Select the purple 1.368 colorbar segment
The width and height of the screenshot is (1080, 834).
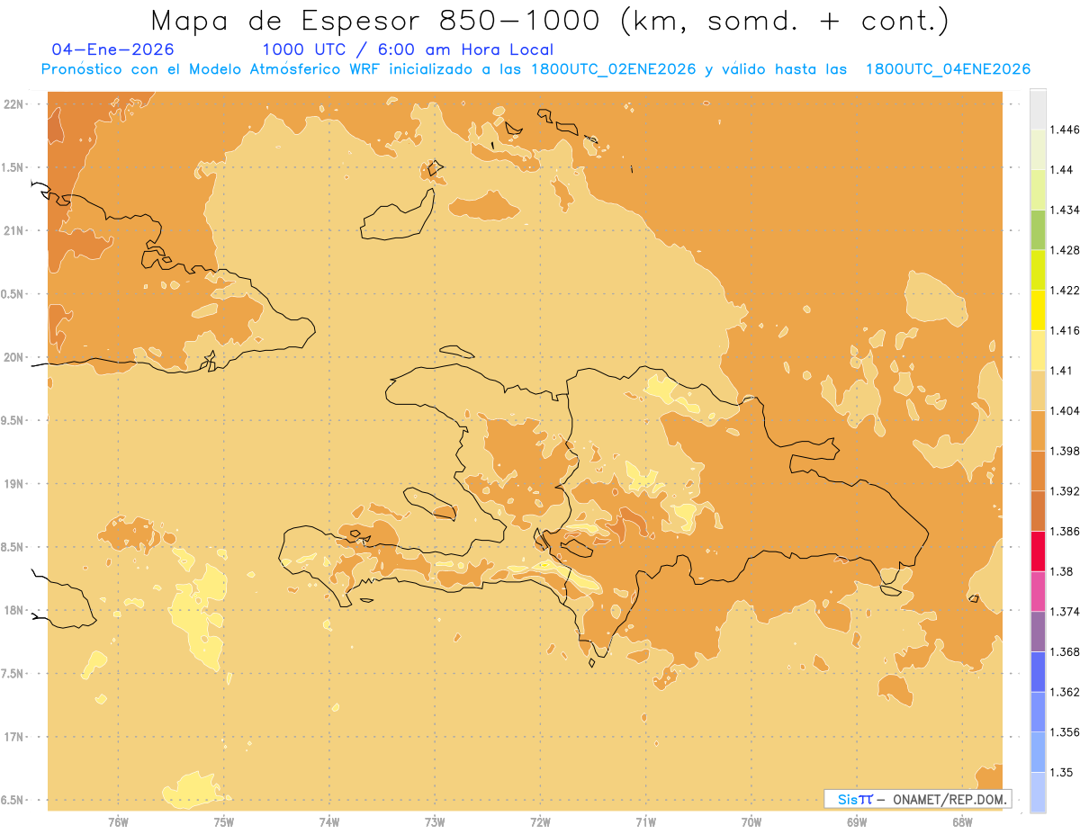(1038, 632)
